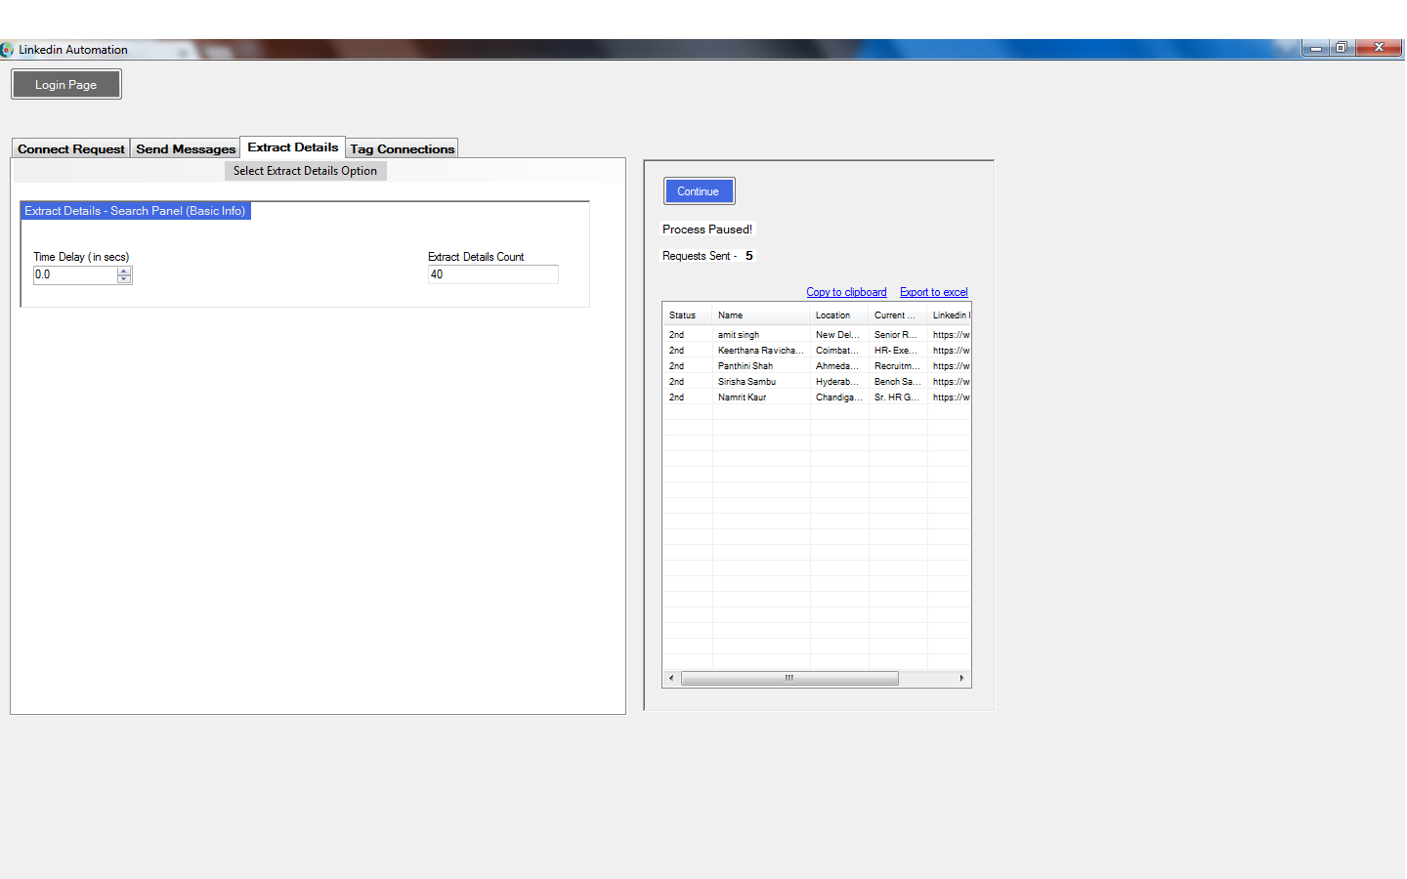Select the Panthini Shah name cell

761,366
